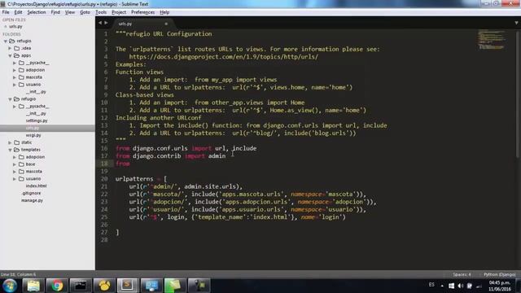Open index.html in the sidebar
The height and width of the screenshot is (293, 521).
click(x=36, y=186)
